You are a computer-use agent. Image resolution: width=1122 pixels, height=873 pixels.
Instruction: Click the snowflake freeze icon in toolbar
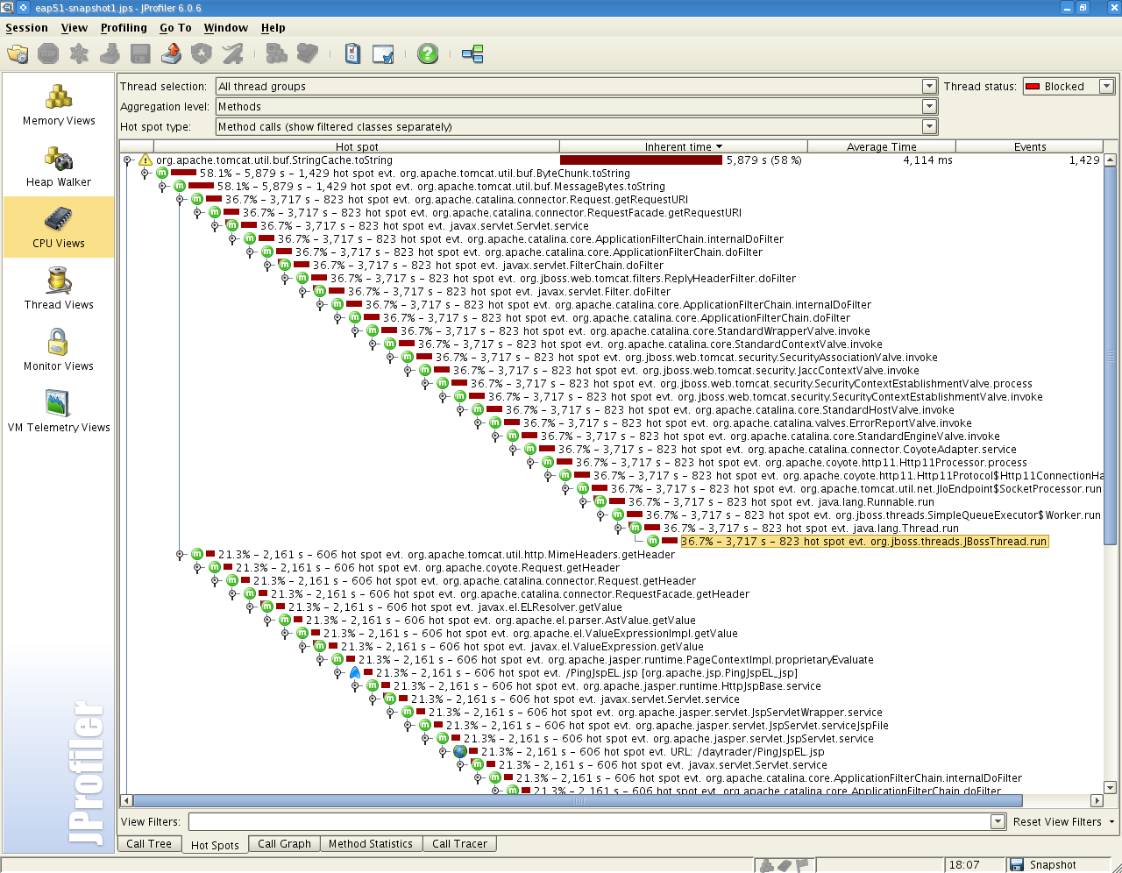click(79, 54)
